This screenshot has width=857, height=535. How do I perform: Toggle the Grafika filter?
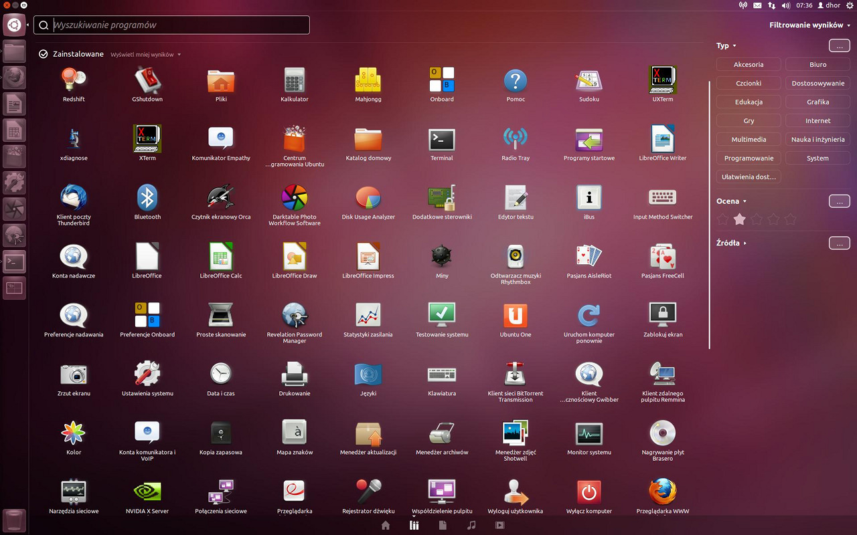click(817, 102)
